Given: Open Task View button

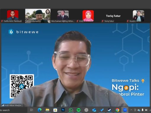Looking at the screenshot, I should [x=31, y=110].
